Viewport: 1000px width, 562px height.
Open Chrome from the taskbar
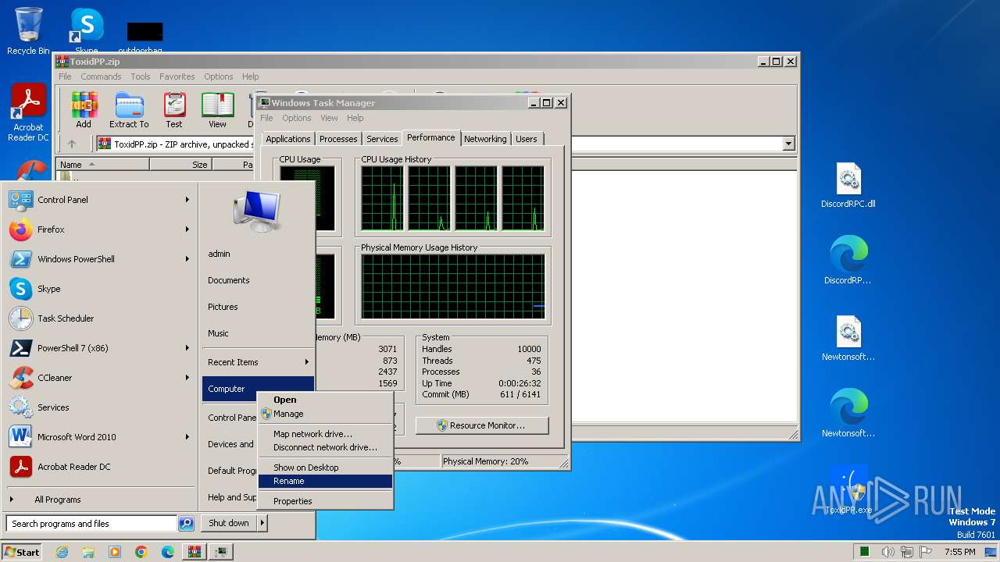pos(141,552)
